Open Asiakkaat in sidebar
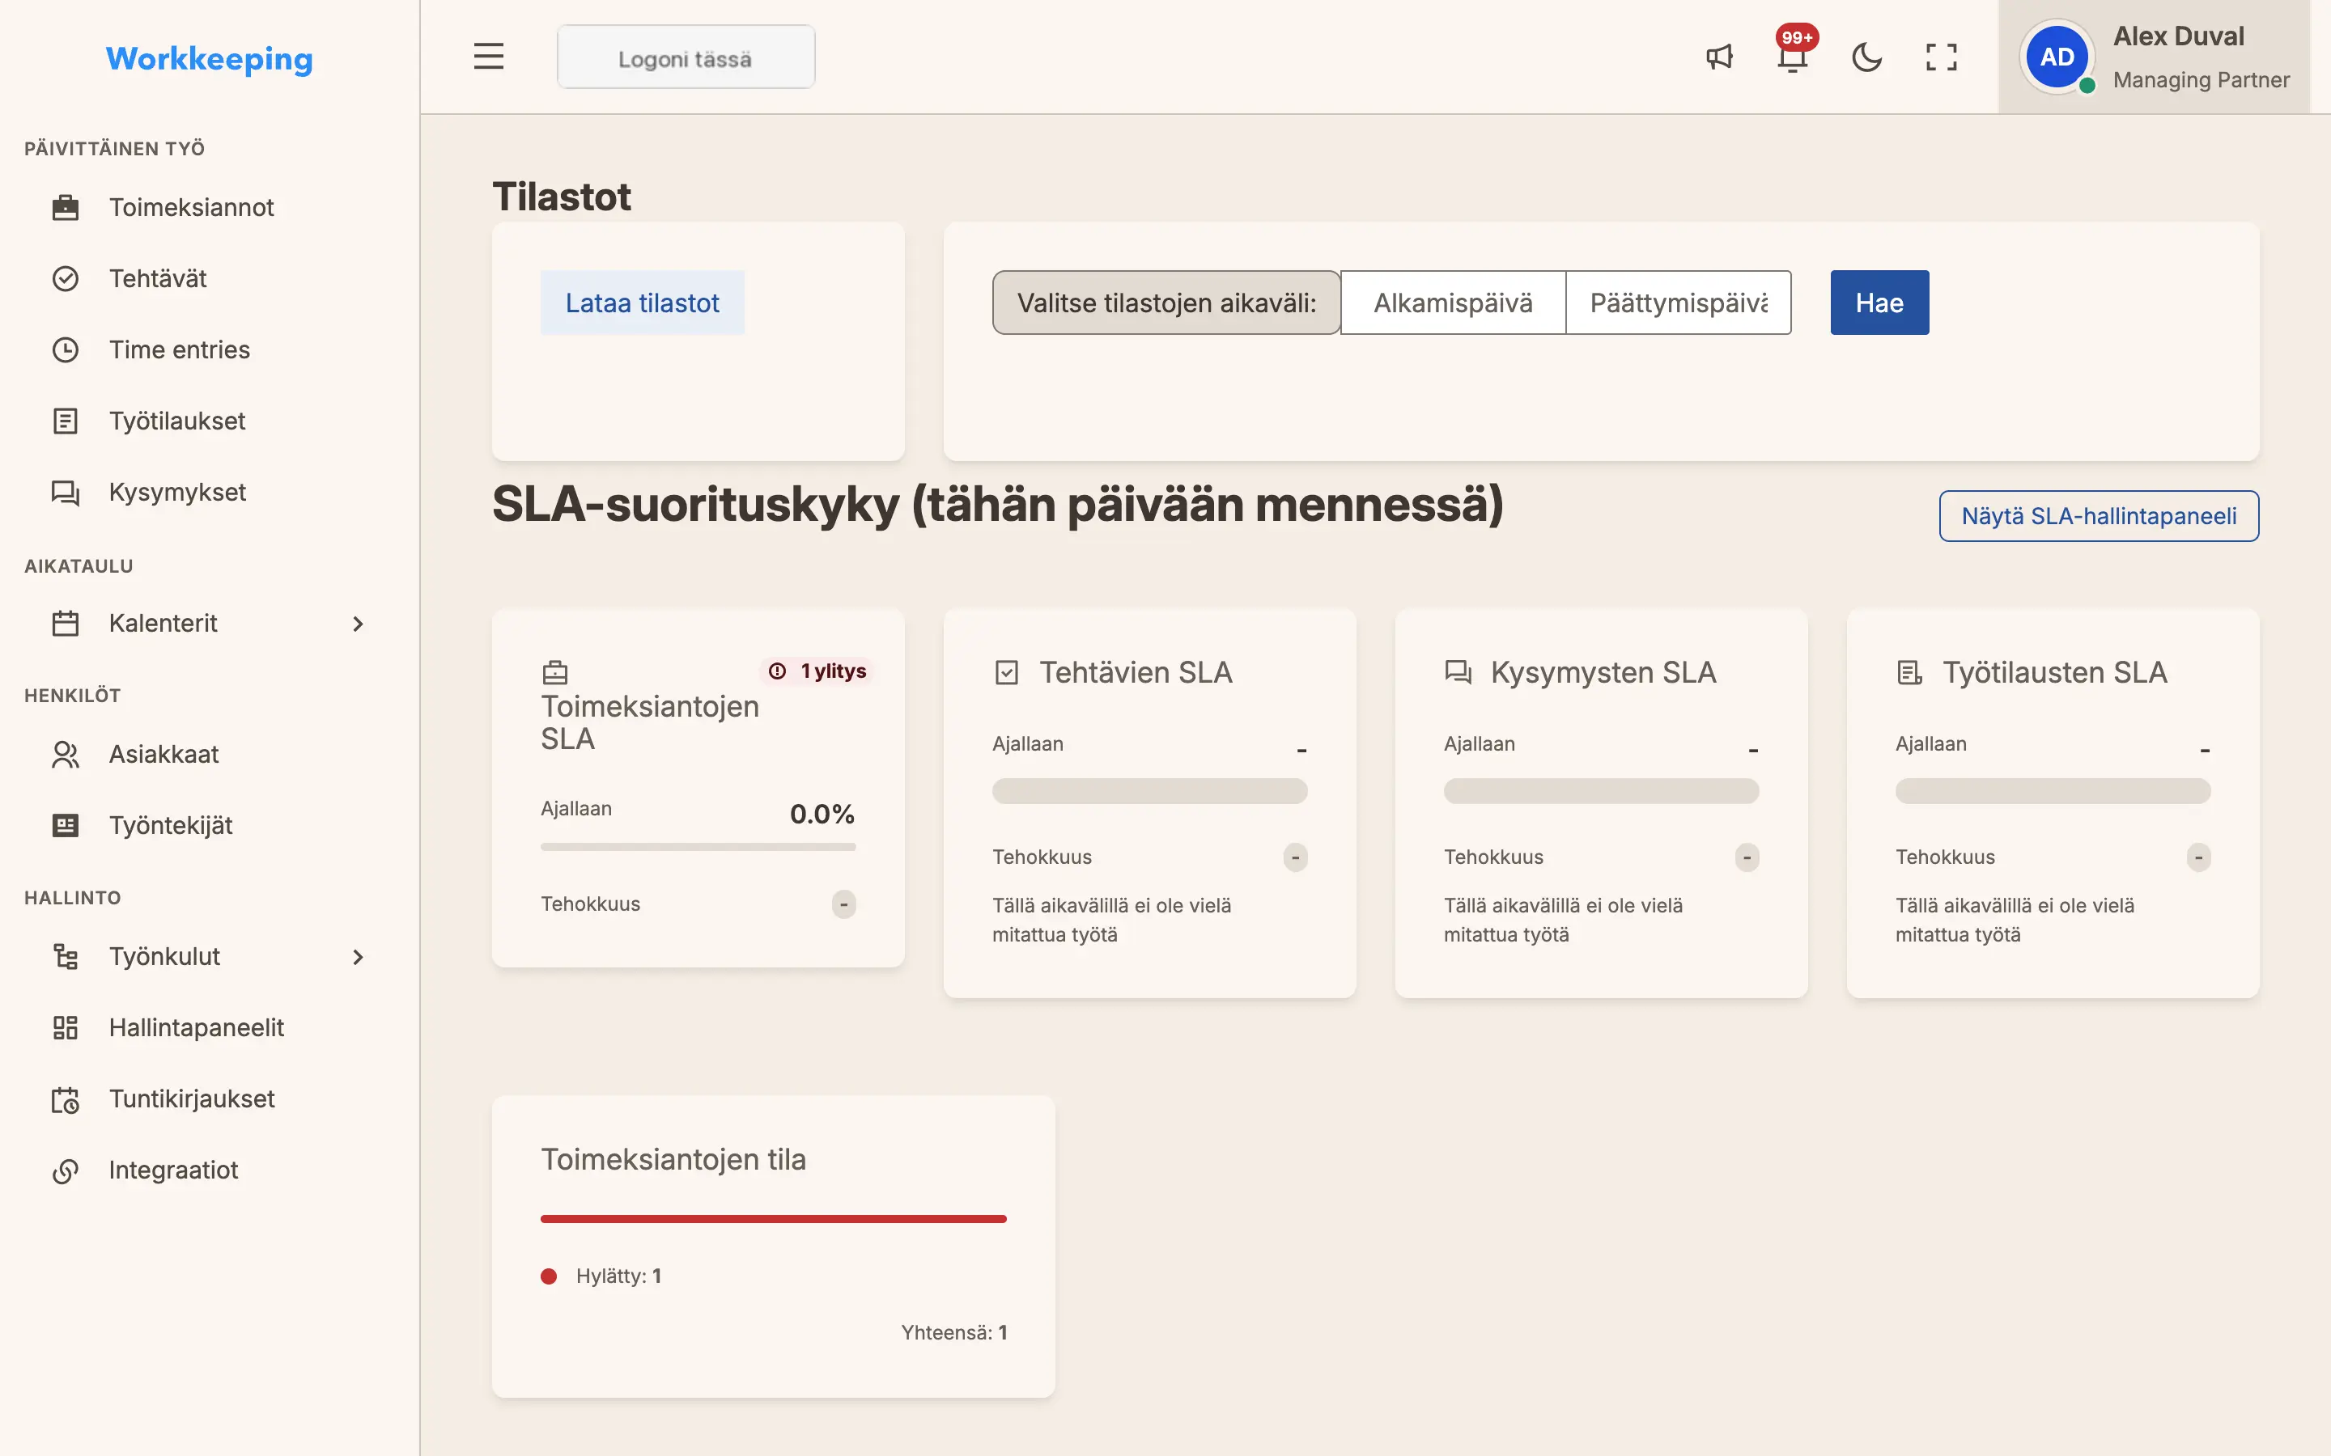Viewport: 2331px width, 1456px height. pyautogui.click(x=209, y=754)
